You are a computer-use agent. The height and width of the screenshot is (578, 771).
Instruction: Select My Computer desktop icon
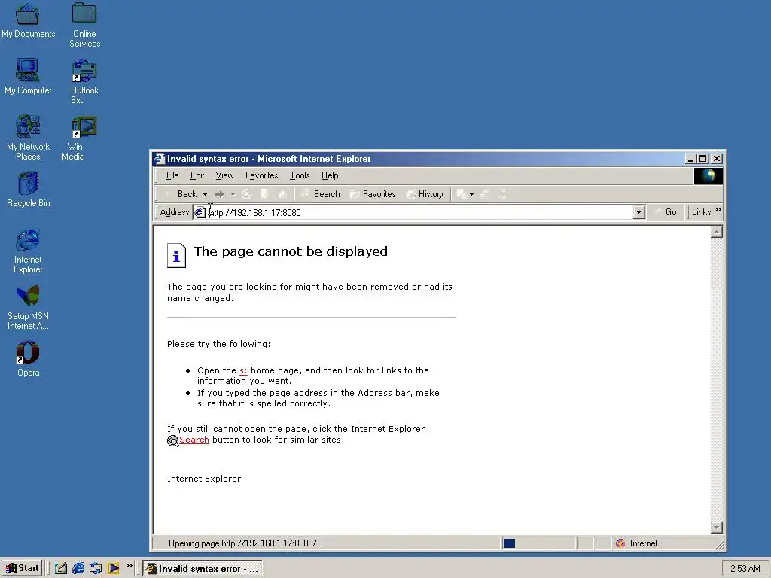[x=28, y=77]
